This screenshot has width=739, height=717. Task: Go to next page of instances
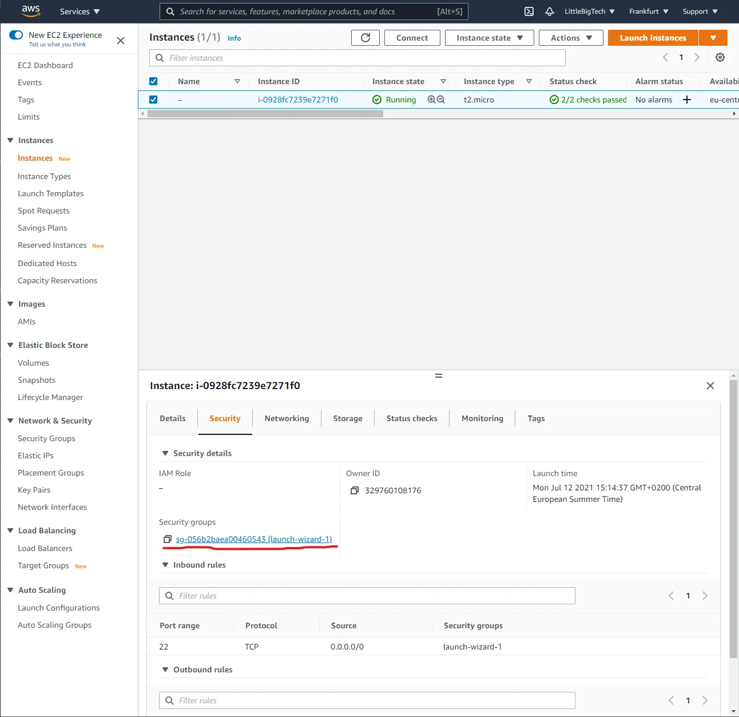697,57
